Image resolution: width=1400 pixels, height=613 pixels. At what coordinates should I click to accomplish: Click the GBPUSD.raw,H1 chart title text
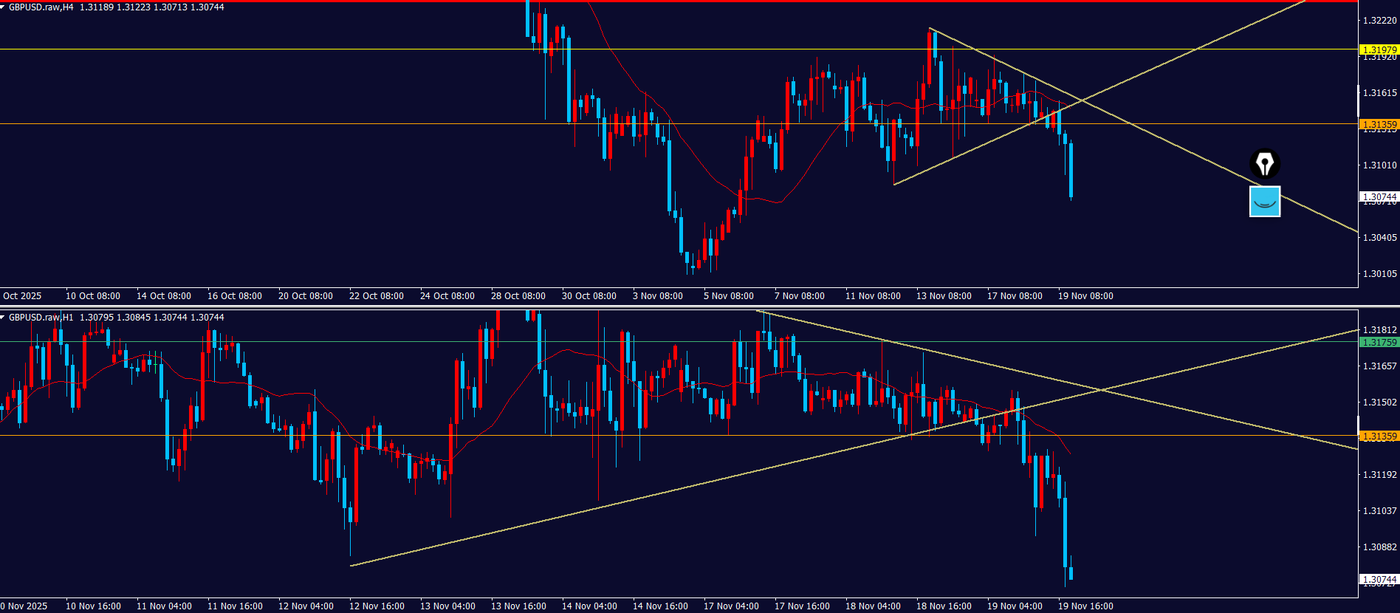tap(41, 318)
